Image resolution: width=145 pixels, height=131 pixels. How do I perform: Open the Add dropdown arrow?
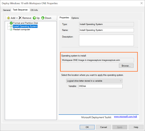(x=17, y=18)
